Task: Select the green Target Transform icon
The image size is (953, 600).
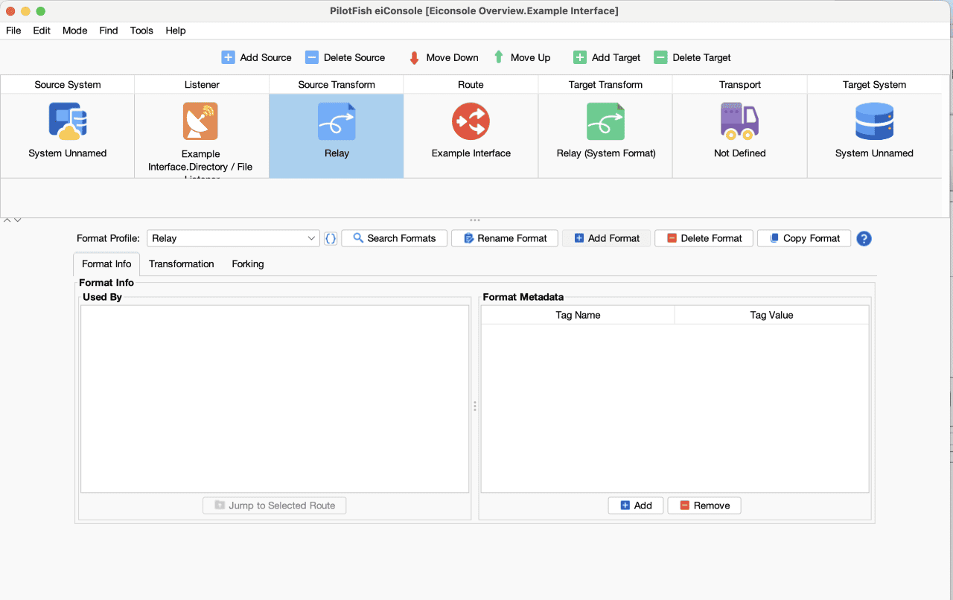Action: pos(605,121)
